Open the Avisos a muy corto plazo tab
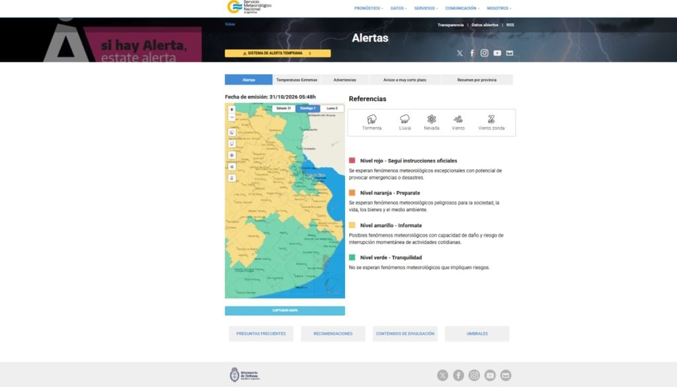This screenshot has height=387, width=677. coord(405,80)
